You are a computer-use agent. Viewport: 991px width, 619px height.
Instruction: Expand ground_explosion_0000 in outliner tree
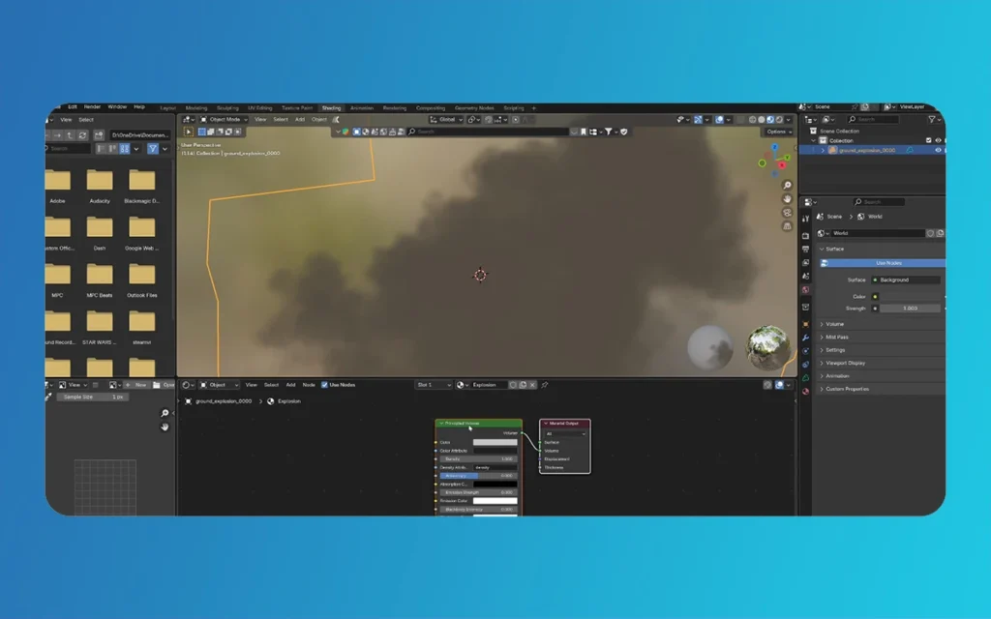point(823,150)
